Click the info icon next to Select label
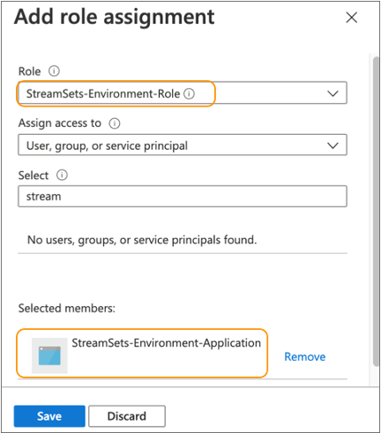Screen dimensions: 381x433 tap(62, 175)
